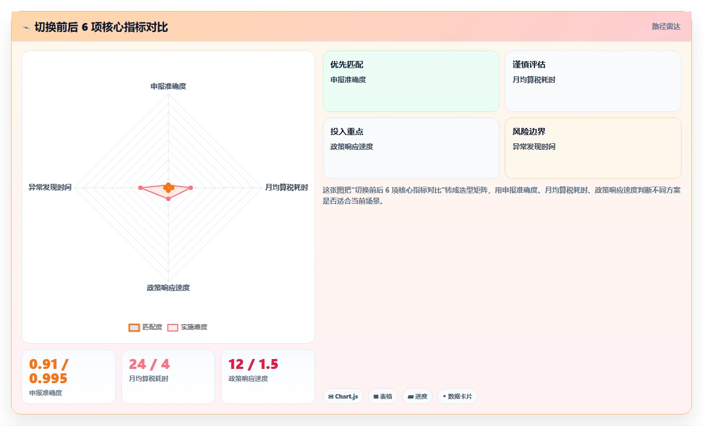
Task: Click the header icon beside 切换前后 title
Action: click(x=26, y=27)
